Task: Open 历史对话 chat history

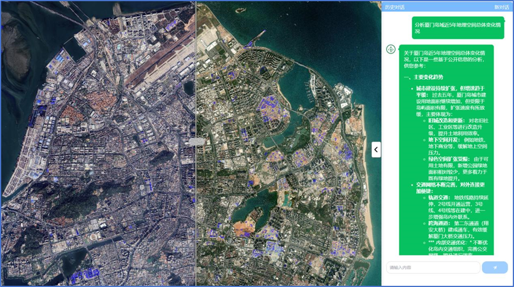Action: click(394, 7)
